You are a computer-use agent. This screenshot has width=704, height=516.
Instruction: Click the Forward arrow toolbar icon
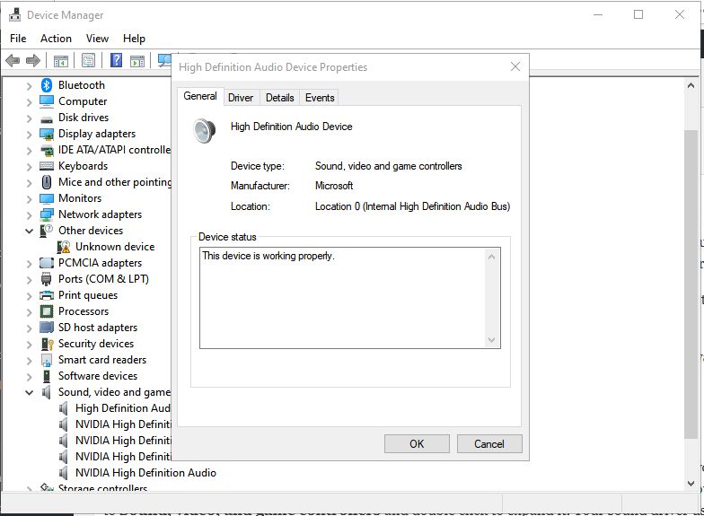[x=33, y=60]
